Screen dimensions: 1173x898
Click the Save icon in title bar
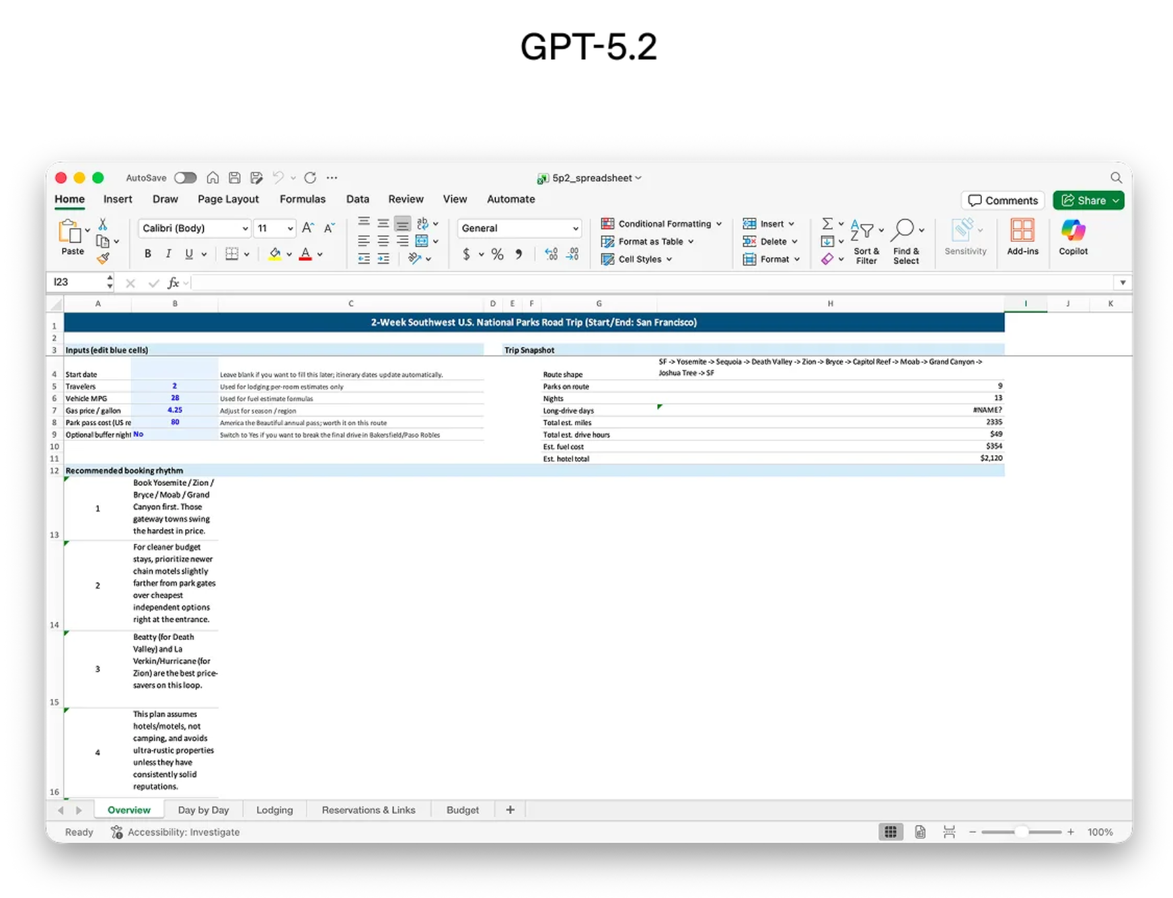234,178
